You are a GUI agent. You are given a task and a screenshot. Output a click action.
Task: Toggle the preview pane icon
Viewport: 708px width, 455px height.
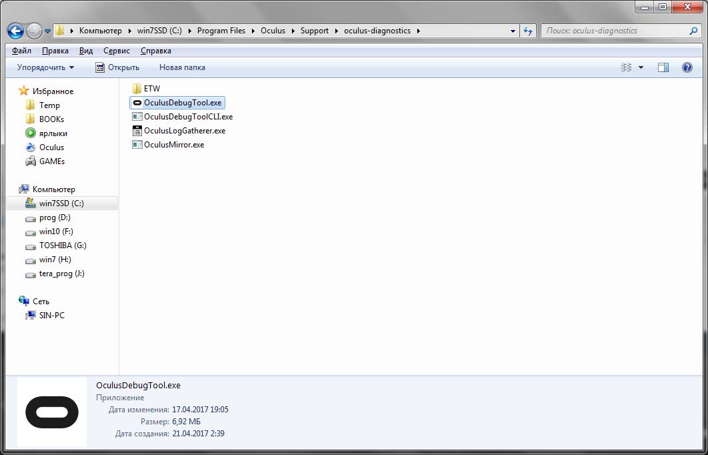[663, 67]
